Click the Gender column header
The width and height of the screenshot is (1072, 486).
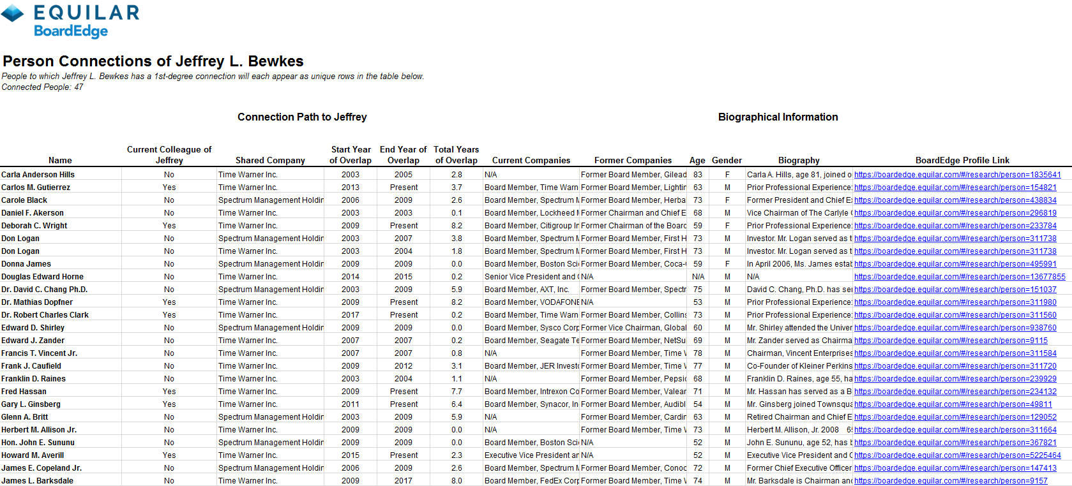click(727, 161)
